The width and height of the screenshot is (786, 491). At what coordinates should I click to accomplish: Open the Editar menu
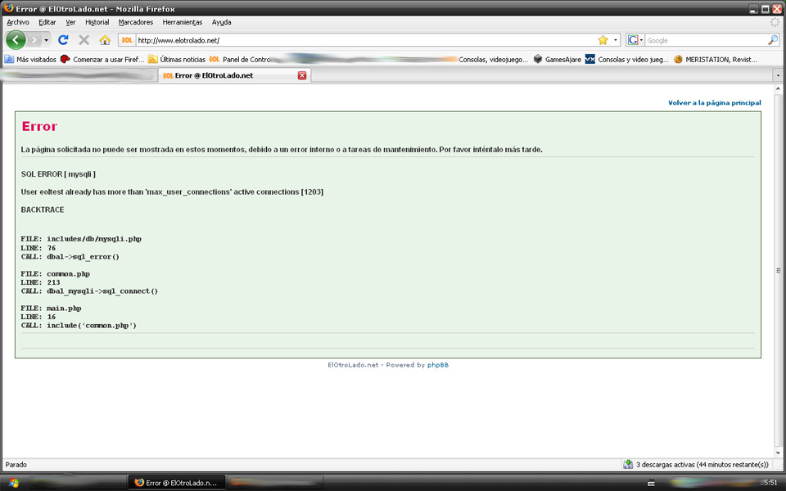[x=47, y=22]
